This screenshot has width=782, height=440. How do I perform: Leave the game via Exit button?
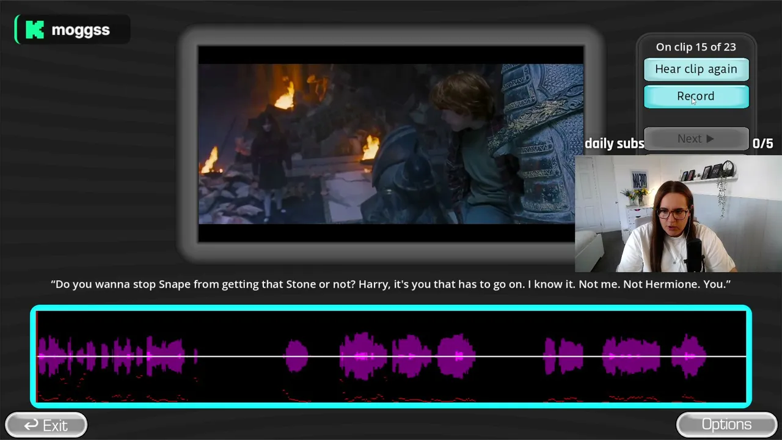coord(46,425)
